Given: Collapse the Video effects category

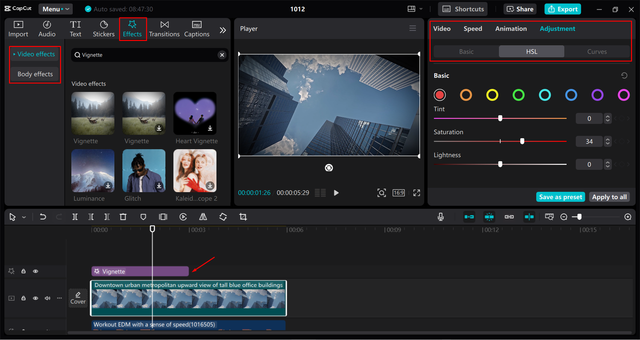Looking at the screenshot, I should tap(35, 54).
